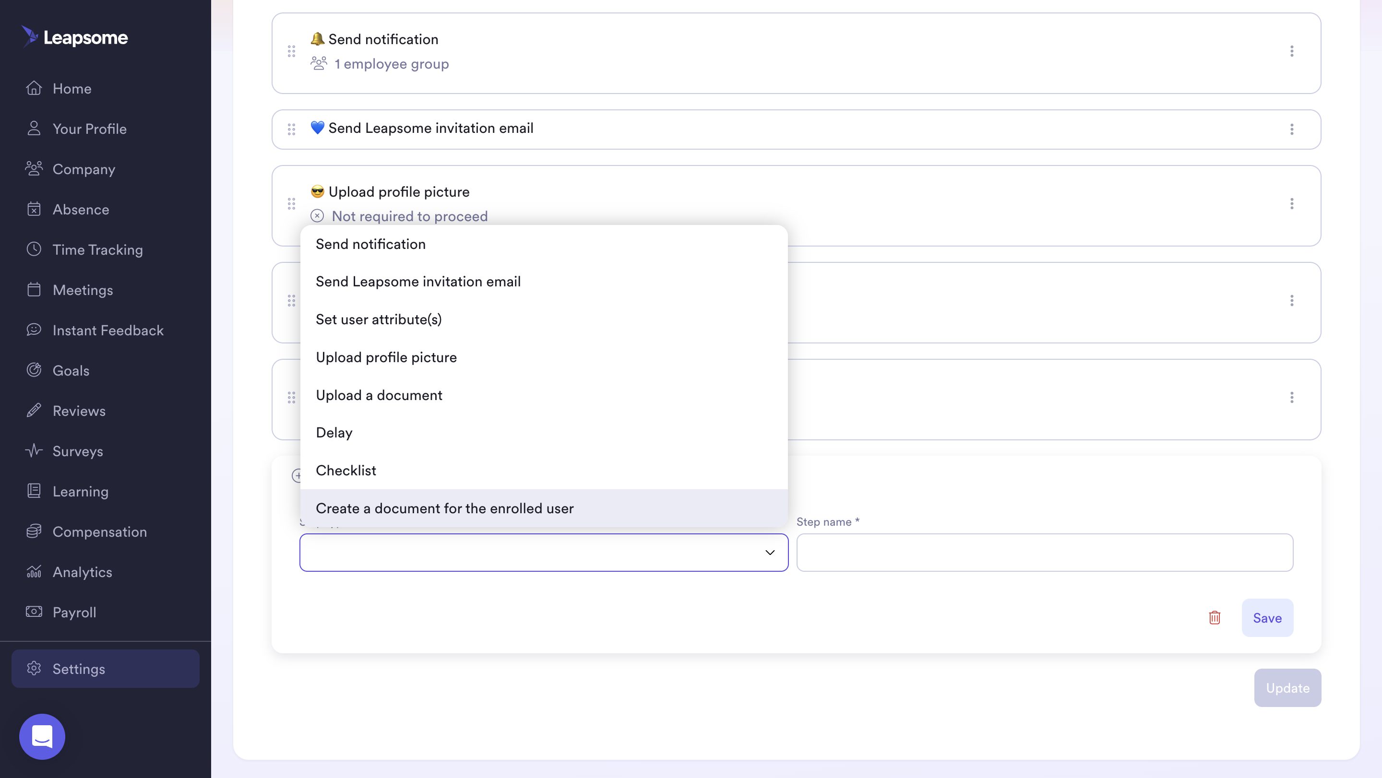Screen dimensions: 1382x778
Task: Pick Upload a document option
Action: click(x=544, y=395)
